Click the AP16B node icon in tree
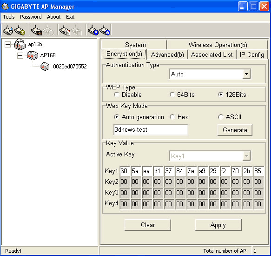 click(x=33, y=55)
